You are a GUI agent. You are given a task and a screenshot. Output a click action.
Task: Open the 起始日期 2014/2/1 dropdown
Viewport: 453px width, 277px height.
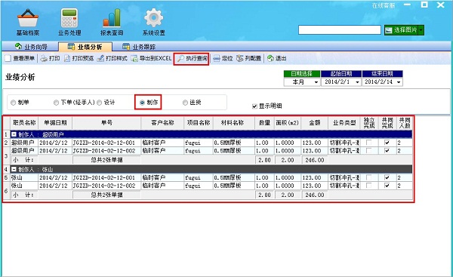coord(357,82)
